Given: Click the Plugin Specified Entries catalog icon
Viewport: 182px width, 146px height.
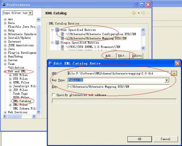Looking at the screenshot, I should 57,43.
